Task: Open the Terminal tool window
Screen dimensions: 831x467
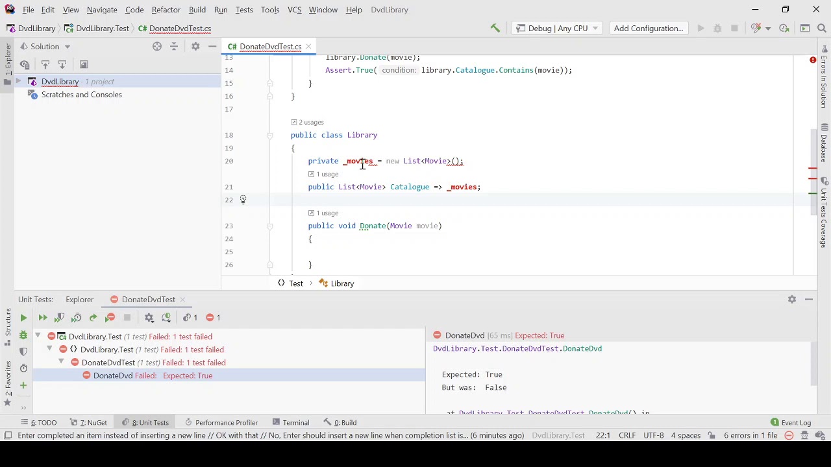Action: [291, 422]
